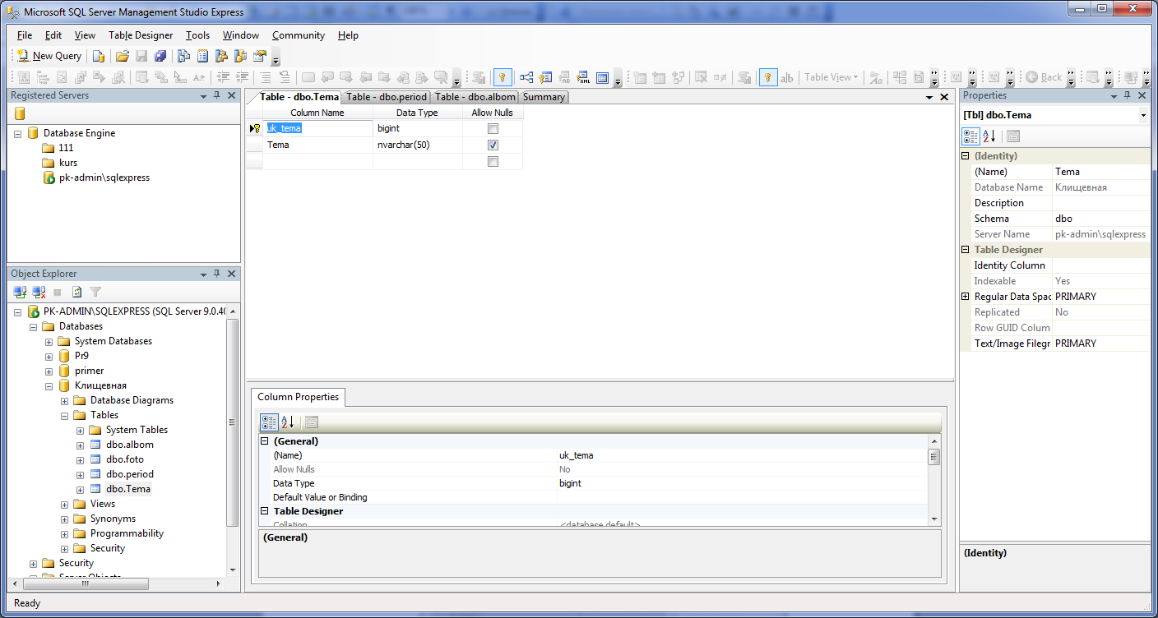Viewport: 1158px width, 618px height.
Task: Toggle Allow Nulls for uk_tema column
Action: point(493,129)
